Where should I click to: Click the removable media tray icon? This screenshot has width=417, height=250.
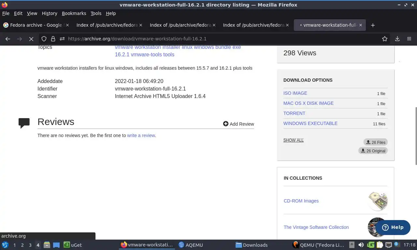coord(352,245)
